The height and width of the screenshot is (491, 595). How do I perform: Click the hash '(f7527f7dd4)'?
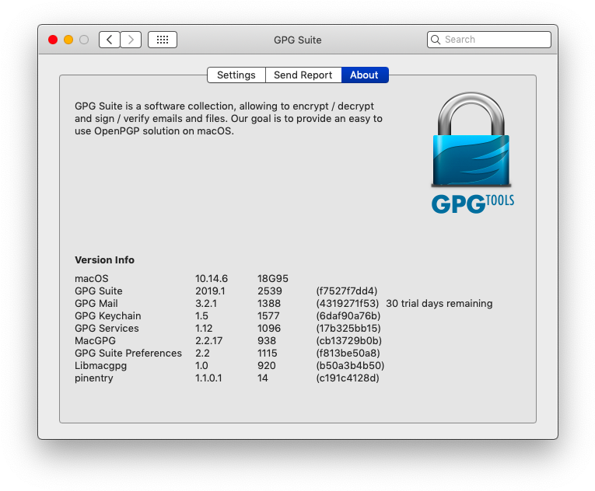click(x=347, y=291)
